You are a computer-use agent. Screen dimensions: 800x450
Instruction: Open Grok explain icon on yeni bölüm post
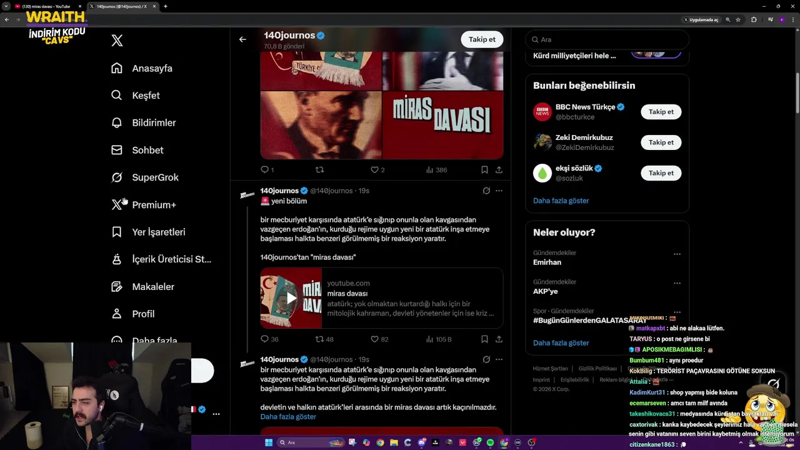point(486,191)
